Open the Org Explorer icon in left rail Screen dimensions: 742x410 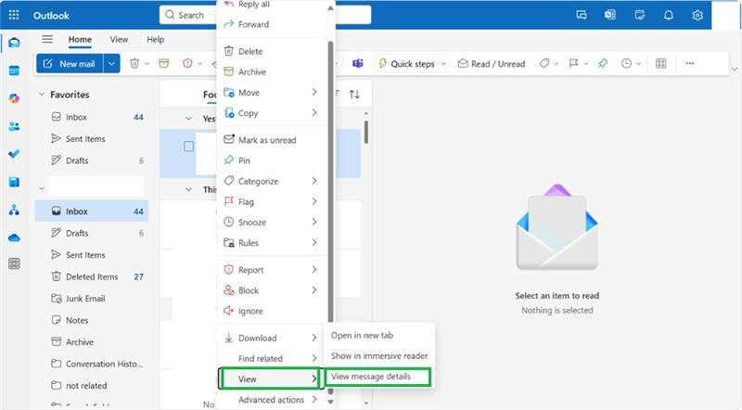tap(14, 210)
